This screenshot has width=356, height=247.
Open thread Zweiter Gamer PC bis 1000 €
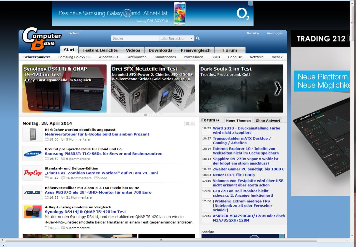pyautogui.click(x=249, y=169)
